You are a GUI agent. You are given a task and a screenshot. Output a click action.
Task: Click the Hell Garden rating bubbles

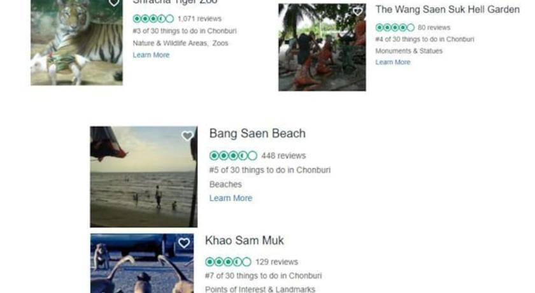tap(395, 27)
